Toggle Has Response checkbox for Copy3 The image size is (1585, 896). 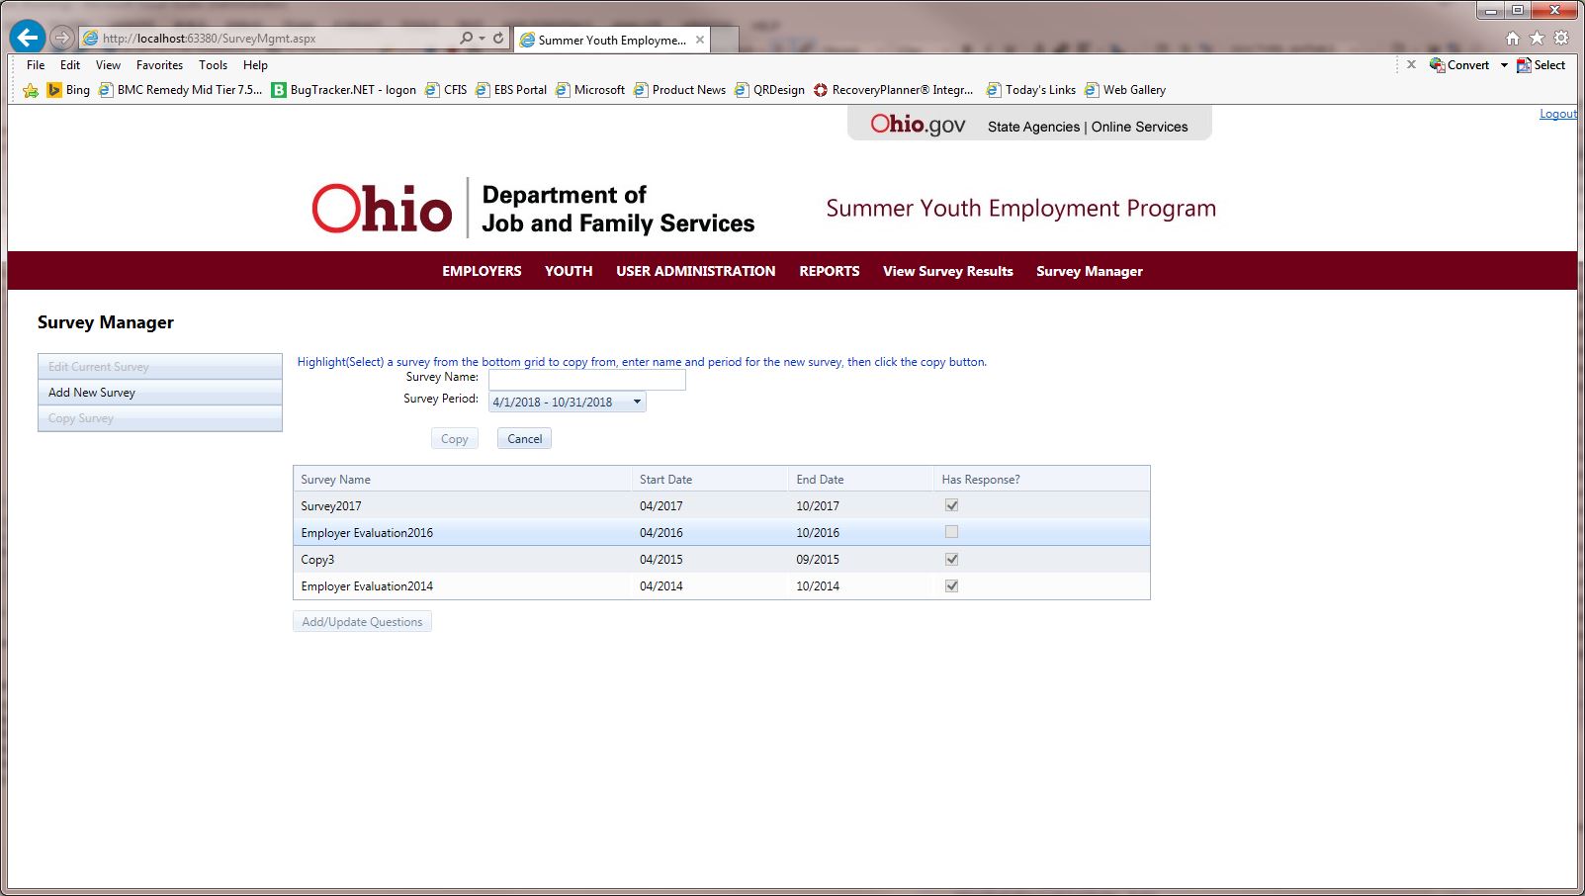pos(951,559)
